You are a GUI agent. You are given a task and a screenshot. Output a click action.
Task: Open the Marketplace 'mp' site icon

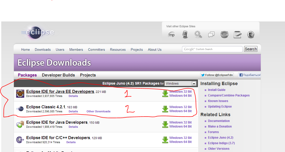pyautogui.click(x=171, y=35)
